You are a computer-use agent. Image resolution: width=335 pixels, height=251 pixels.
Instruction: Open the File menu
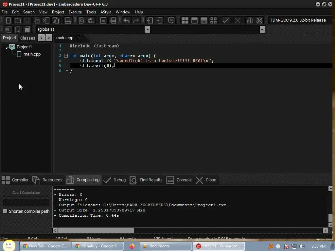pyautogui.click(x=5, y=12)
